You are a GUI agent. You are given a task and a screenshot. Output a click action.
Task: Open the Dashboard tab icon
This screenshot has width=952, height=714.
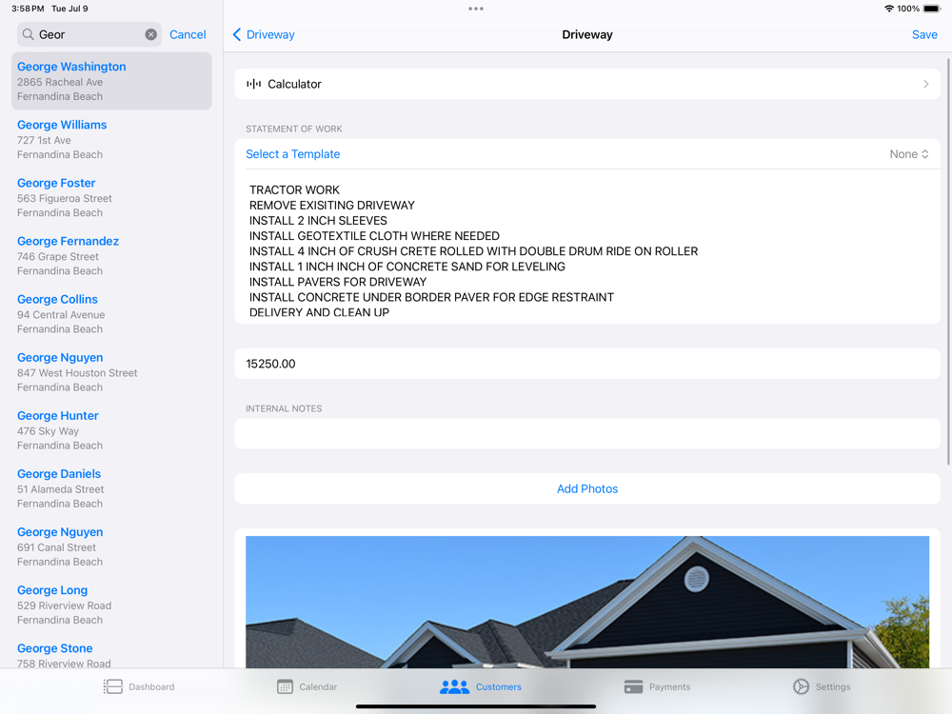pos(113,686)
